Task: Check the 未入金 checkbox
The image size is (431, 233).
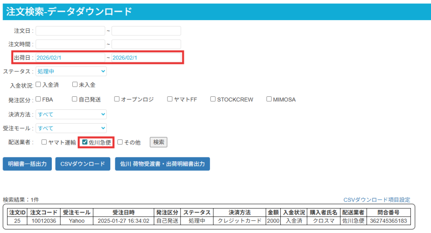Action: [75, 85]
